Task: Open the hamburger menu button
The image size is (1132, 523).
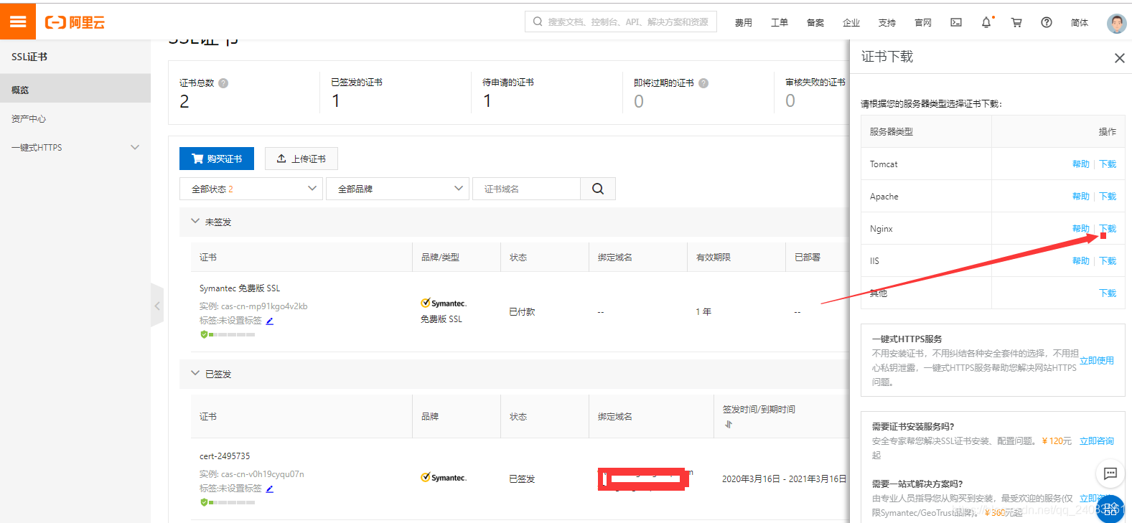Action: (18, 22)
